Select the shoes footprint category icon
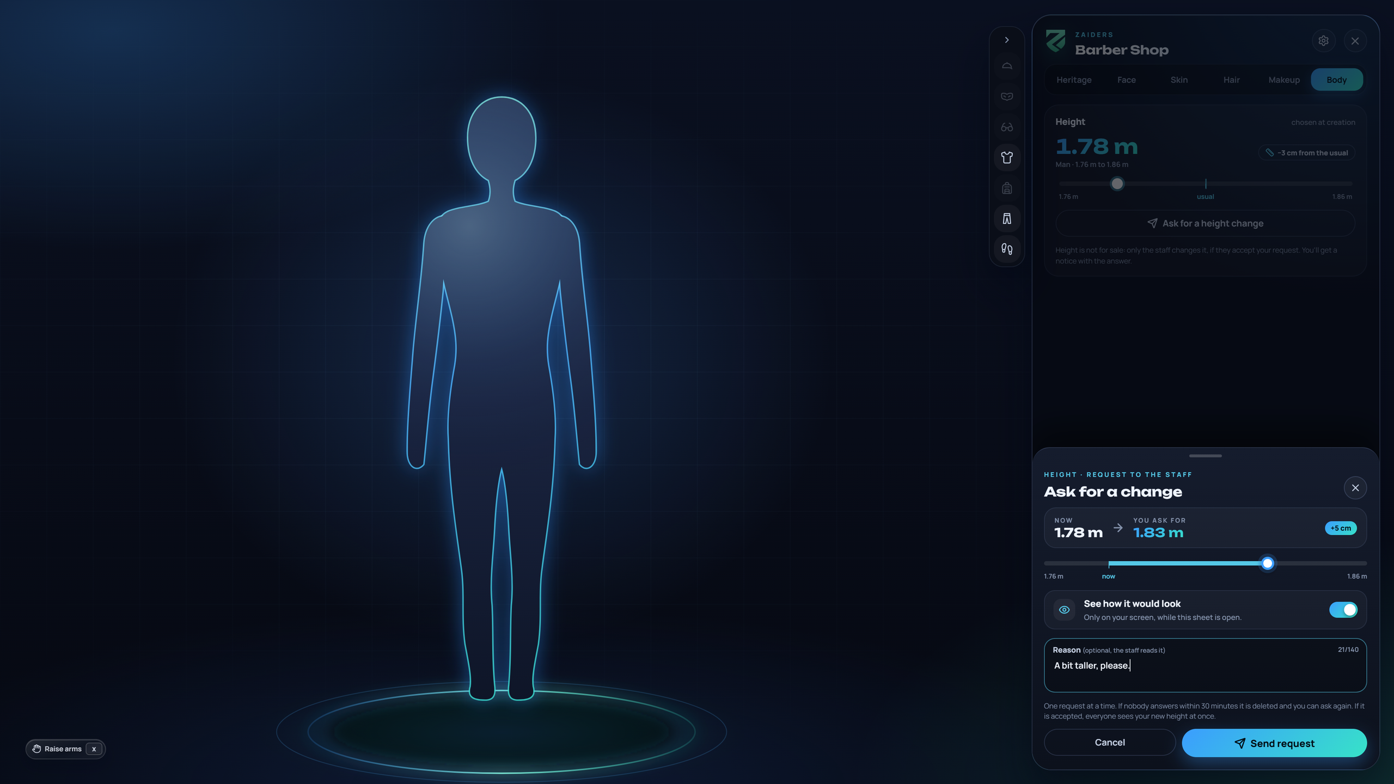The height and width of the screenshot is (784, 1394). [x=1007, y=249]
